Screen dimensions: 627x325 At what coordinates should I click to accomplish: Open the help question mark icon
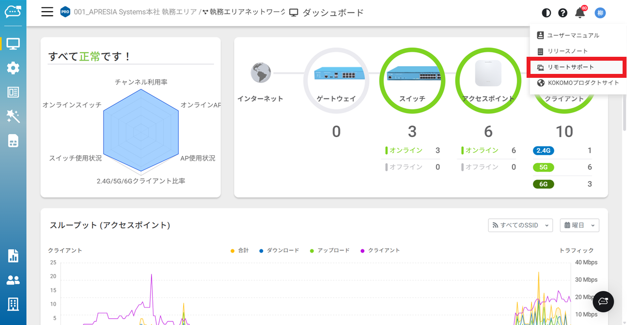tap(563, 13)
